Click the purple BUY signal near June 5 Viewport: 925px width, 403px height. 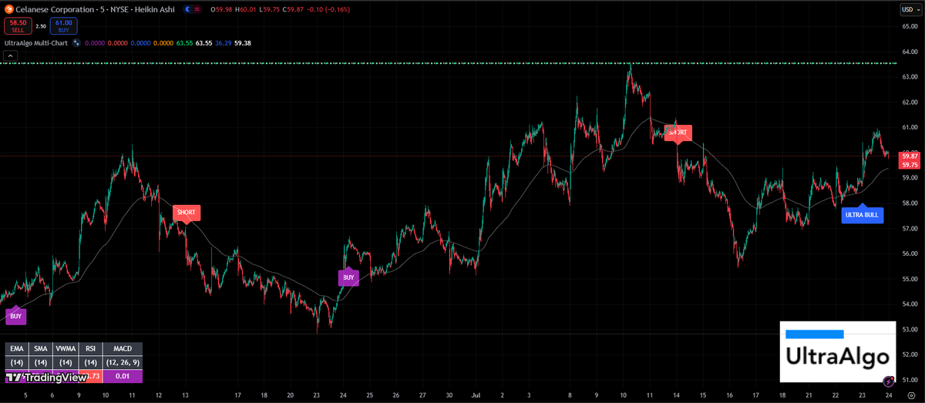click(16, 315)
